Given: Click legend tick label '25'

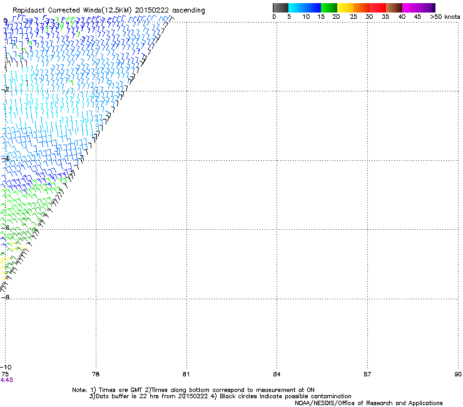Looking at the screenshot, I should click(x=354, y=17).
